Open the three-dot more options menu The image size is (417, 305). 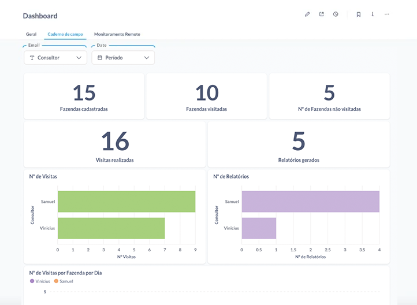tap(387, 14)
